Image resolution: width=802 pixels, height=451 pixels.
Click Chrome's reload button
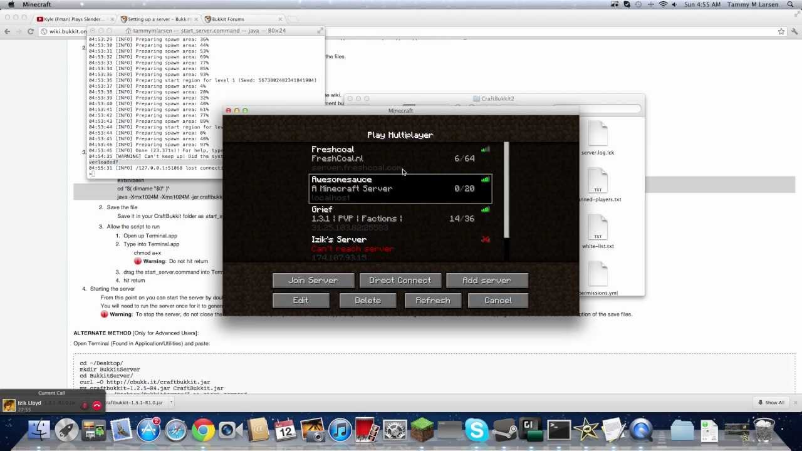pyautogui.click(x=31, y=31)
